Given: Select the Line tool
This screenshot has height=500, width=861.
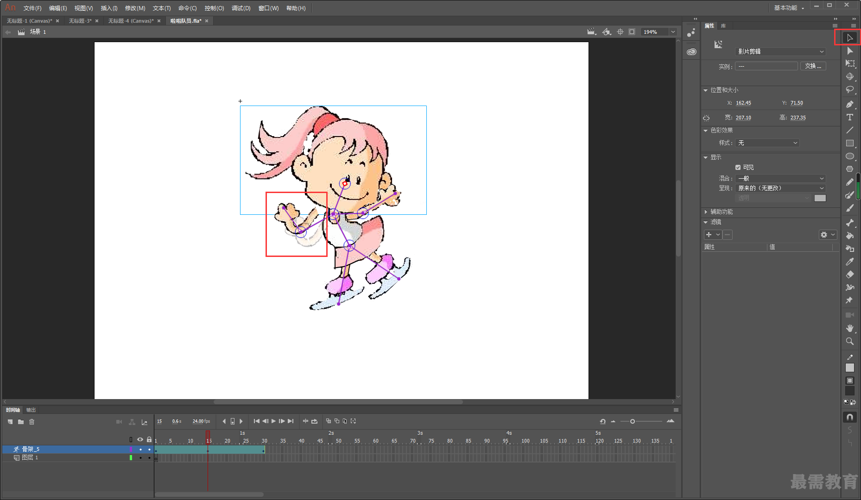Looking at the screenshot, I should point(849,130).
